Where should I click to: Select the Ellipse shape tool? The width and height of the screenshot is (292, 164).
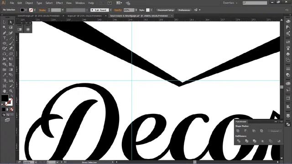tap(5, 43)
